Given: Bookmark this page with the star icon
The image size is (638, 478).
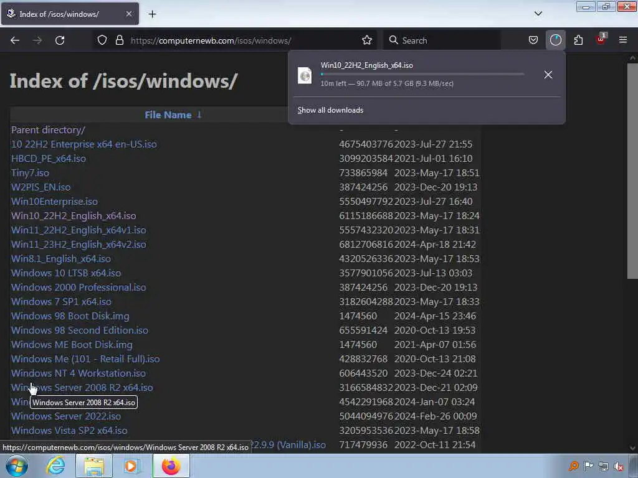Looking at the screenshot, I should [367, 40].
